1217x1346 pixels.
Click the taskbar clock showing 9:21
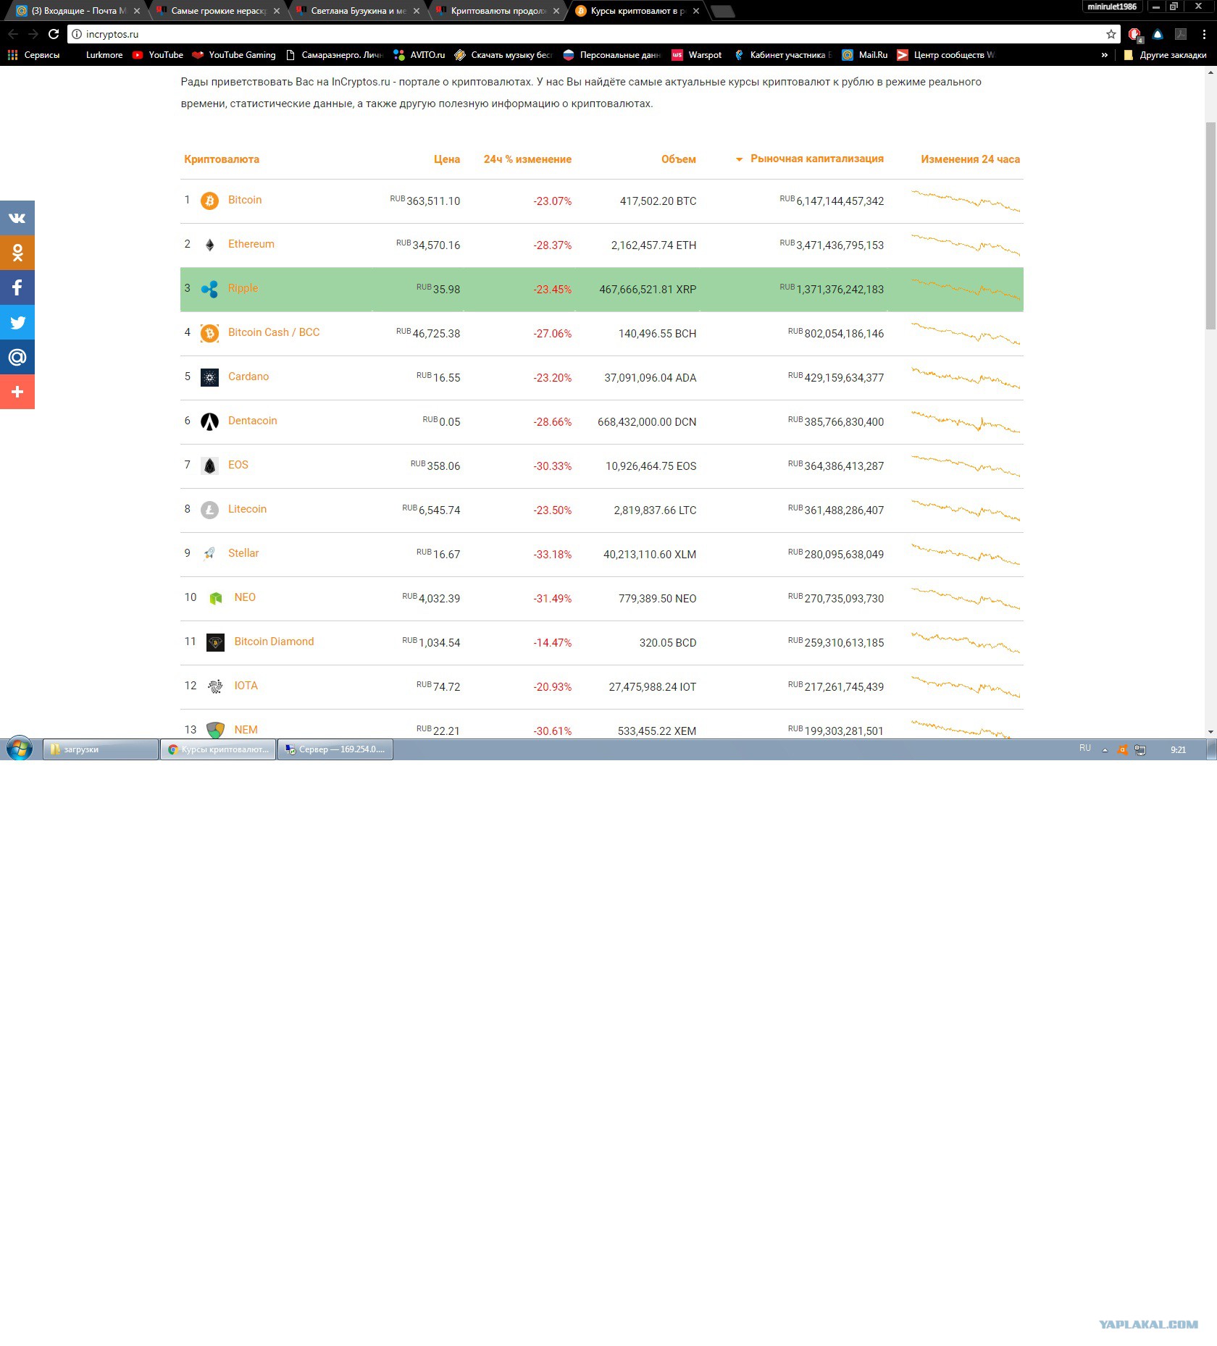1179,749
